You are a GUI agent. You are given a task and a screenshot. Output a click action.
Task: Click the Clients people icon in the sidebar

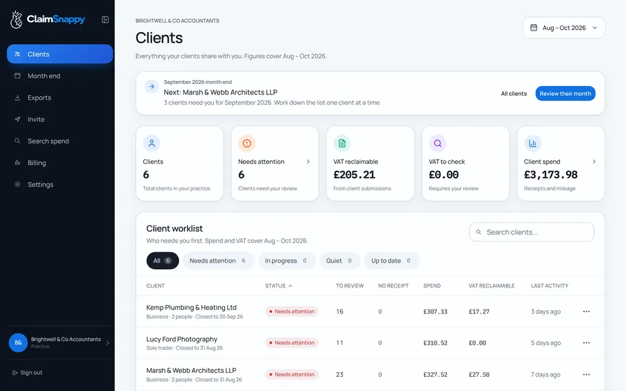coord(17,54)
